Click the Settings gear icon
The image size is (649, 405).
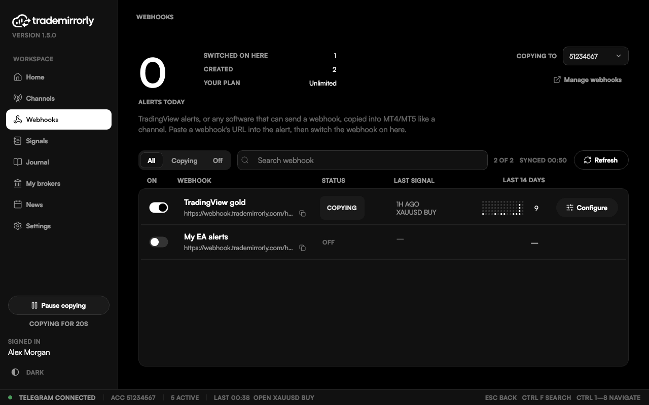coord(18,226)
